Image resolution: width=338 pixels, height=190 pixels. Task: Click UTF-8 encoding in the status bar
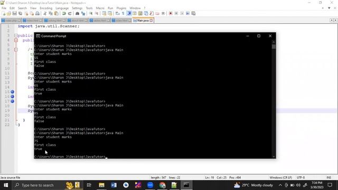pos(301,177)
